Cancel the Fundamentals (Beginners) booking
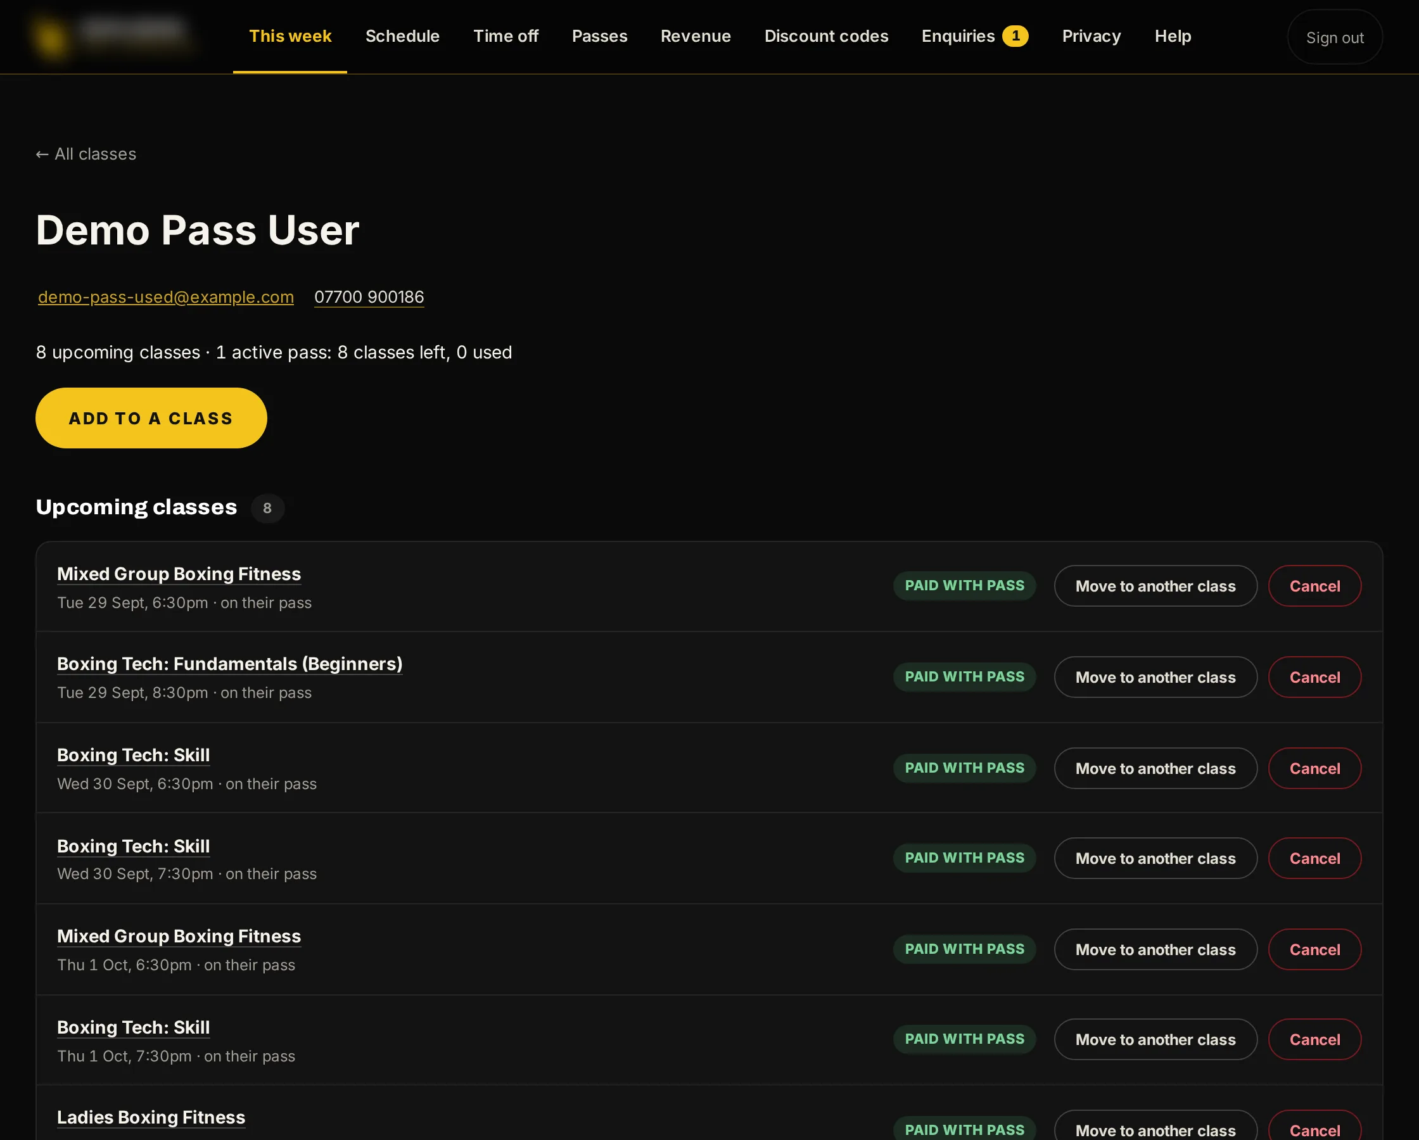Image resolution: width=1419 pixels, height=1140 pixels. 1314,677
